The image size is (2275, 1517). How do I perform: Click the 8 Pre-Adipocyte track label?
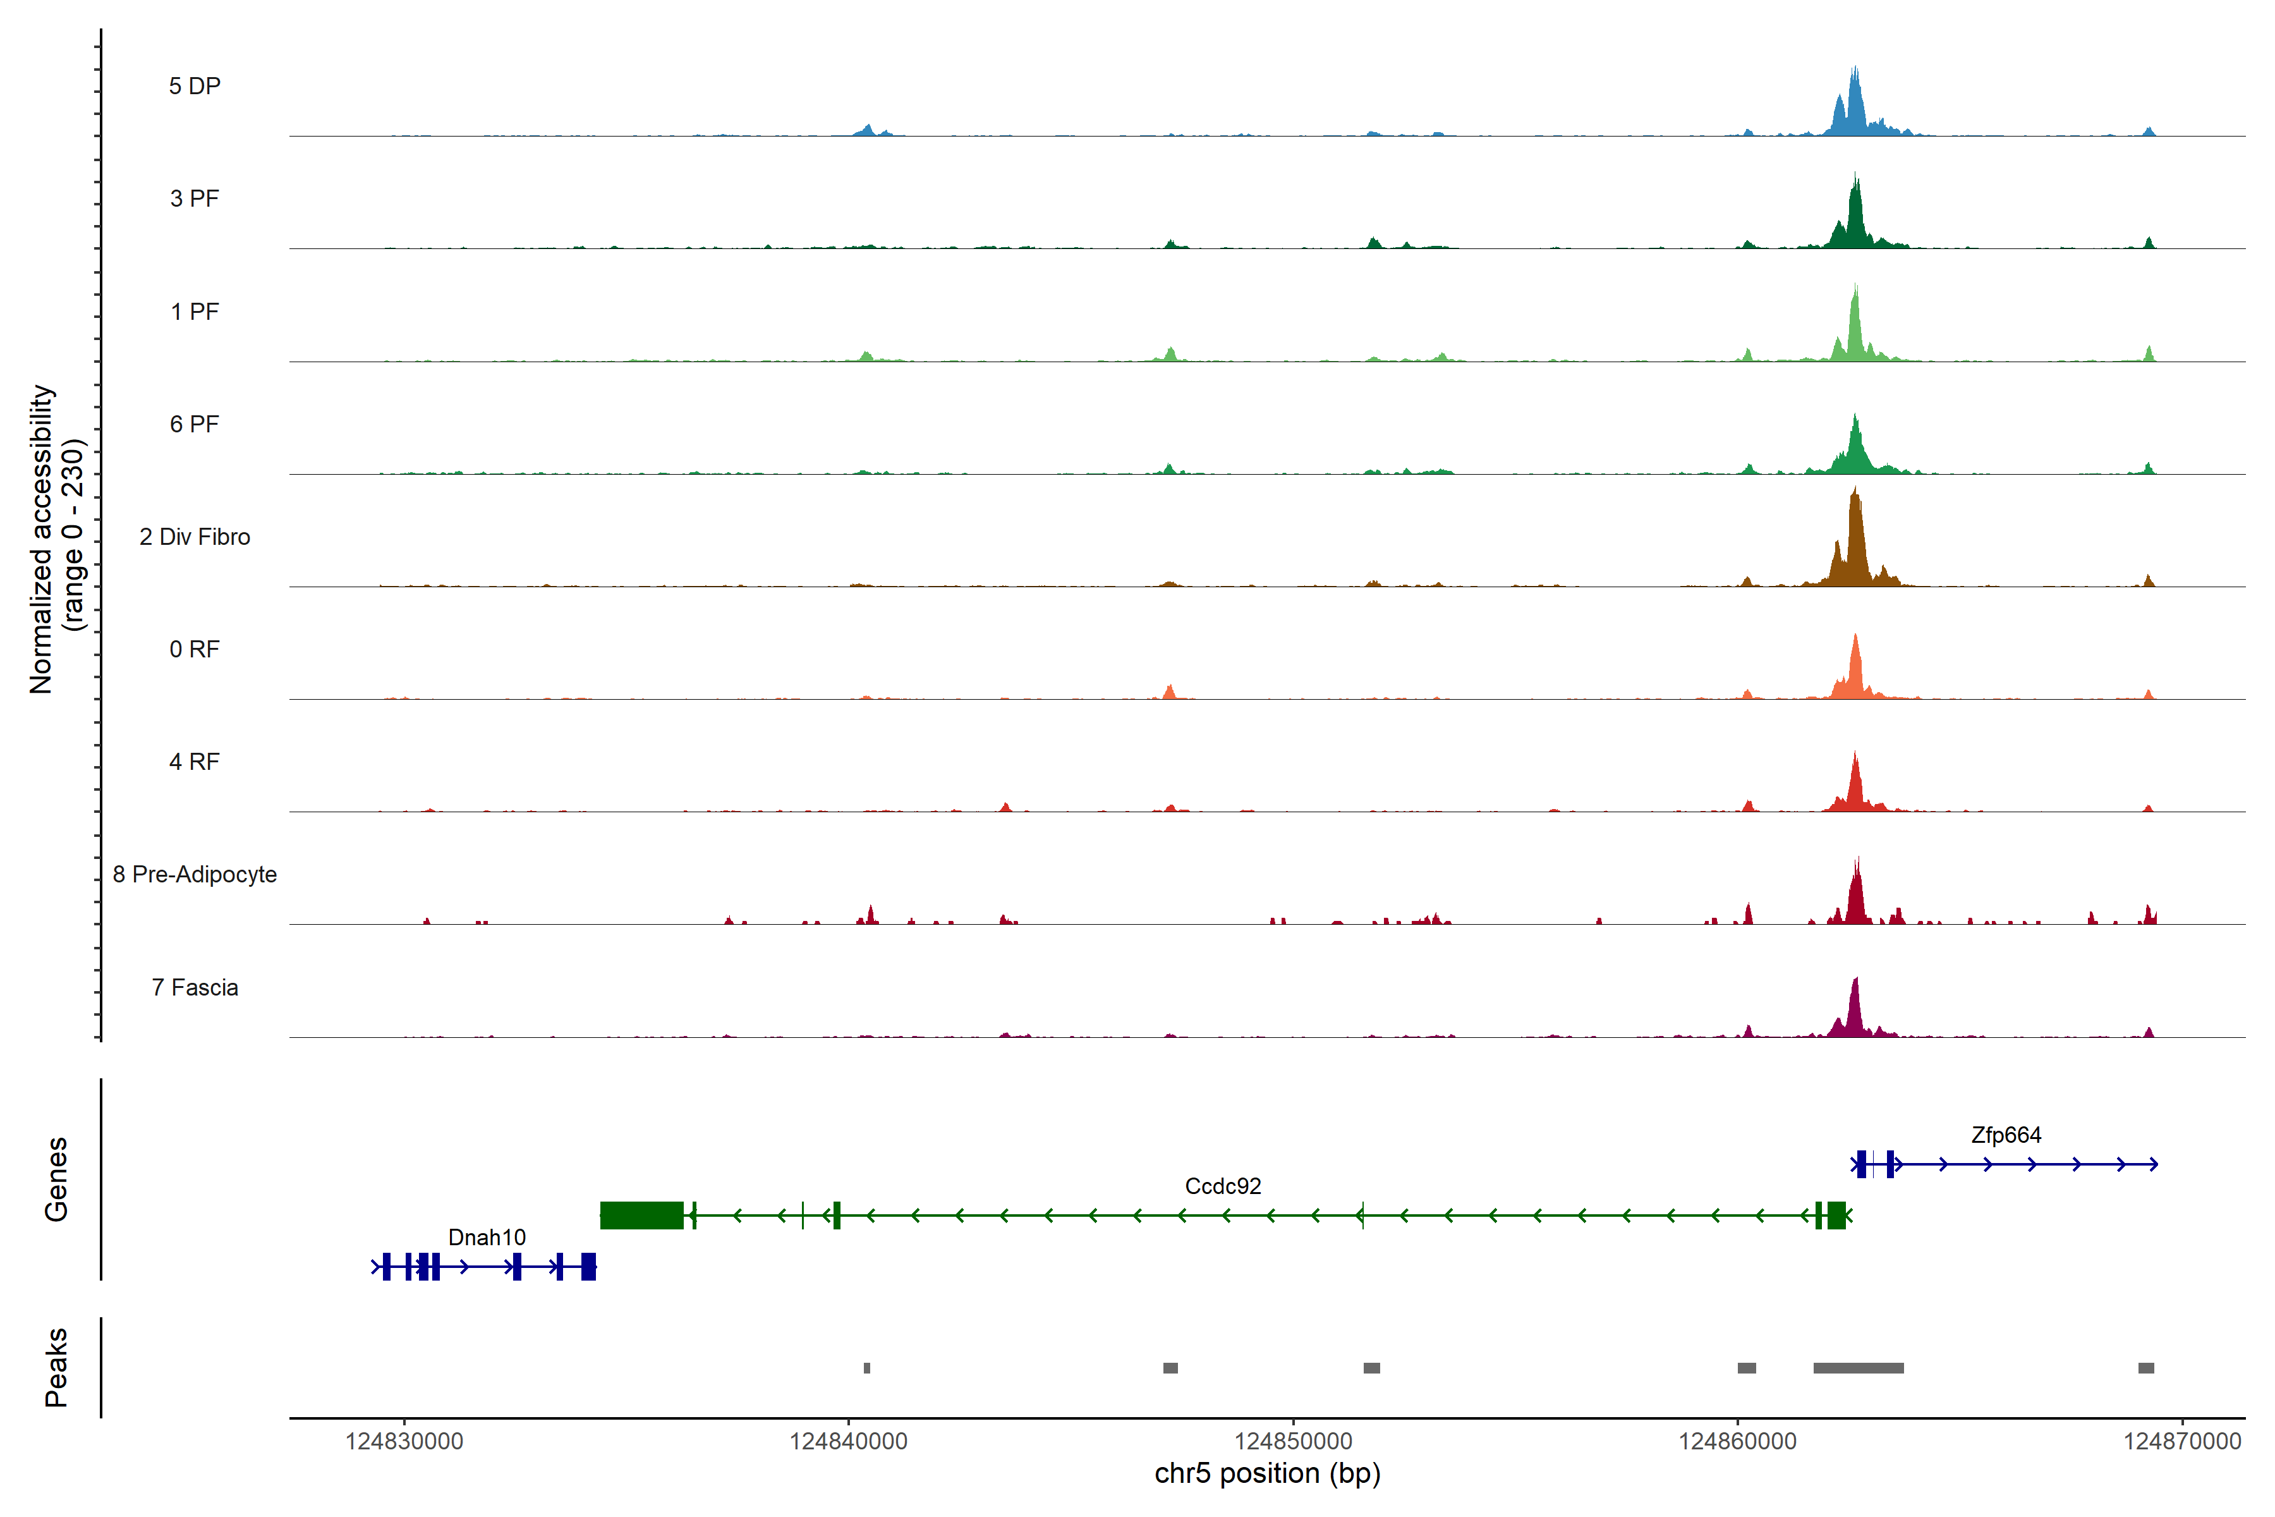click(x=195, y=875)
